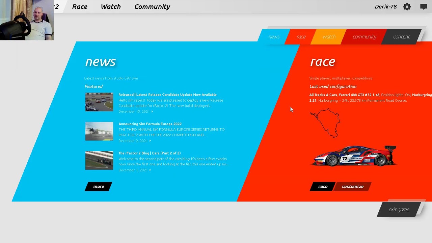Click the Derik-78 profile name
Image resolution: width=432 pixels, height=243 pixels.
(386, 7)
